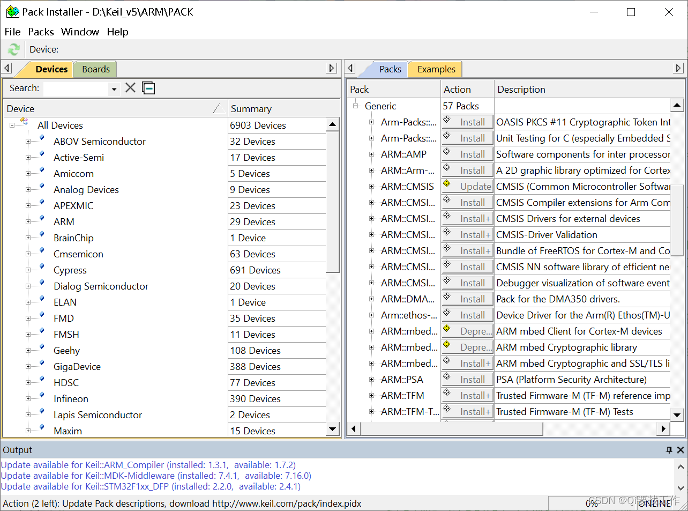Click the '691 Devices' summary cell
Screen dimensions: 688x511
[x=277, y=270]
